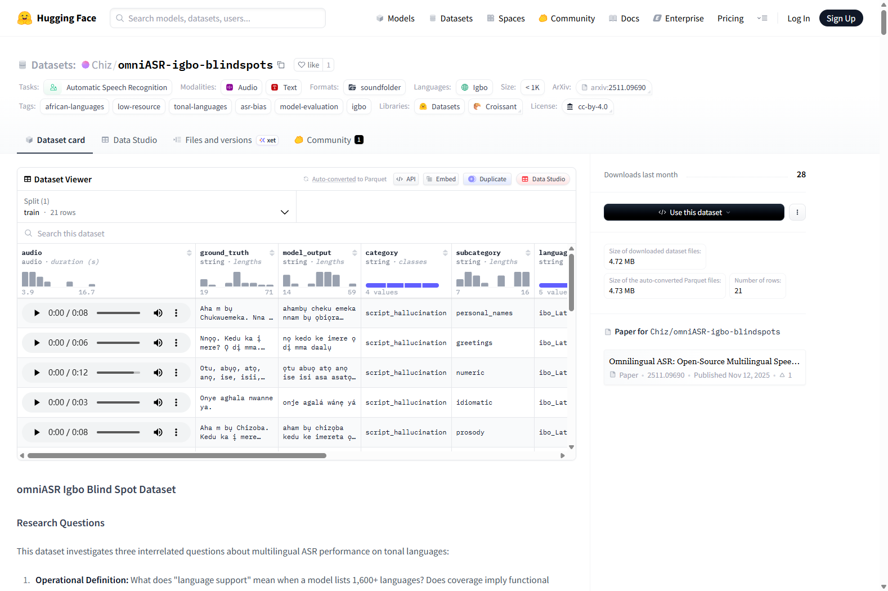Click the Sign Up button
888x591 pixels.
[841, 18]
